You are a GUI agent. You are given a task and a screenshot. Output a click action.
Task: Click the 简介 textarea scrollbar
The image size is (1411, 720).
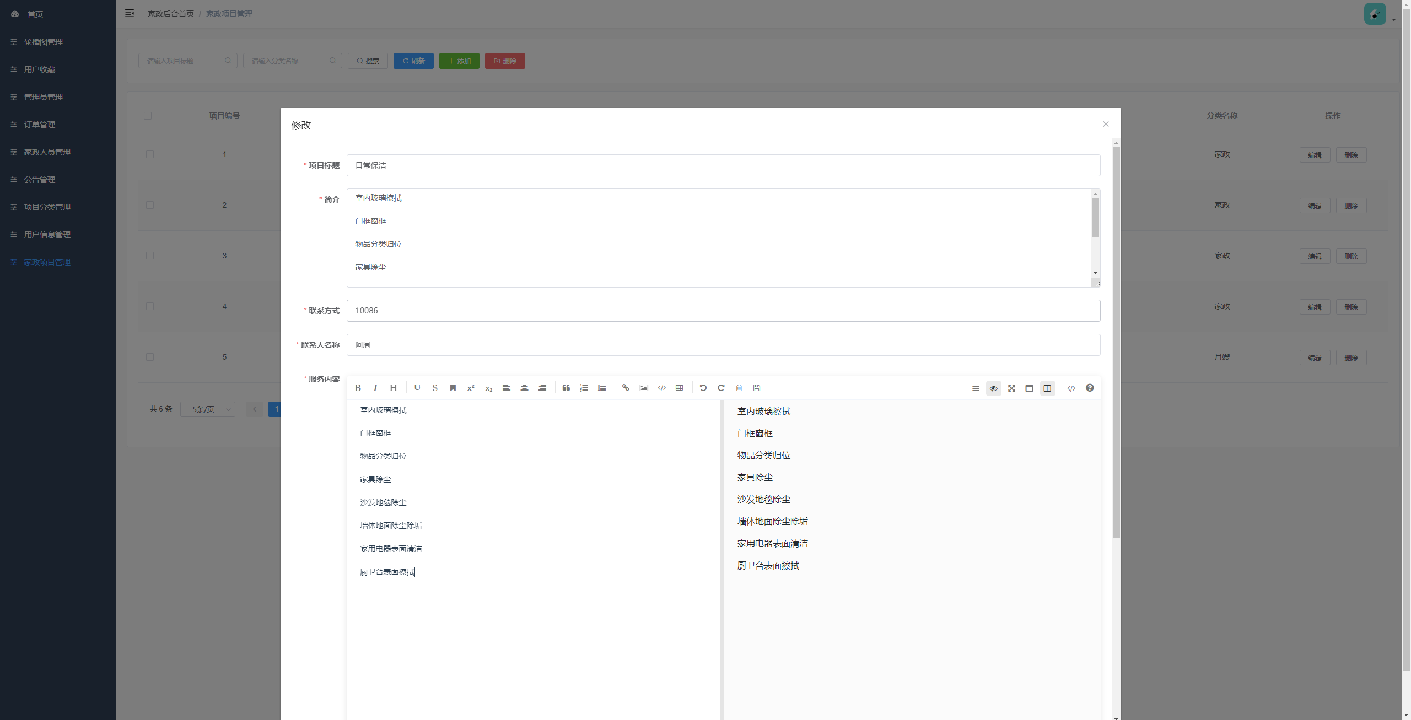point(1095,218)
